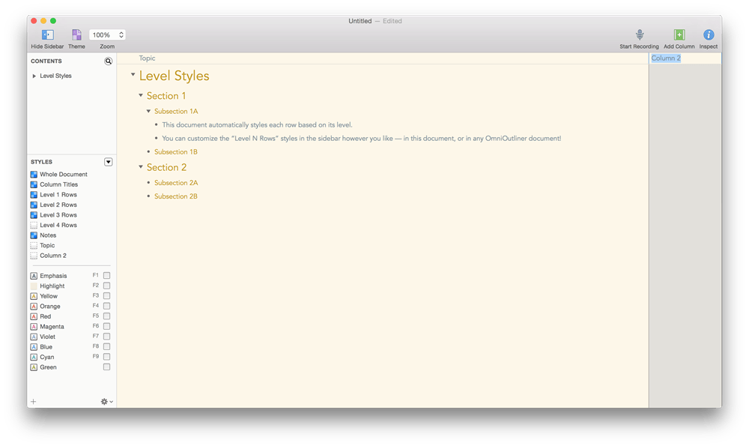Click the Level 1 Rows style icon
The width and height of the screenshot is (749, 446).
[x=34, y=195]
